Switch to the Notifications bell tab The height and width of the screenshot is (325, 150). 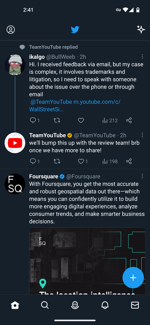pyautogui.click(x=105, y=305)
